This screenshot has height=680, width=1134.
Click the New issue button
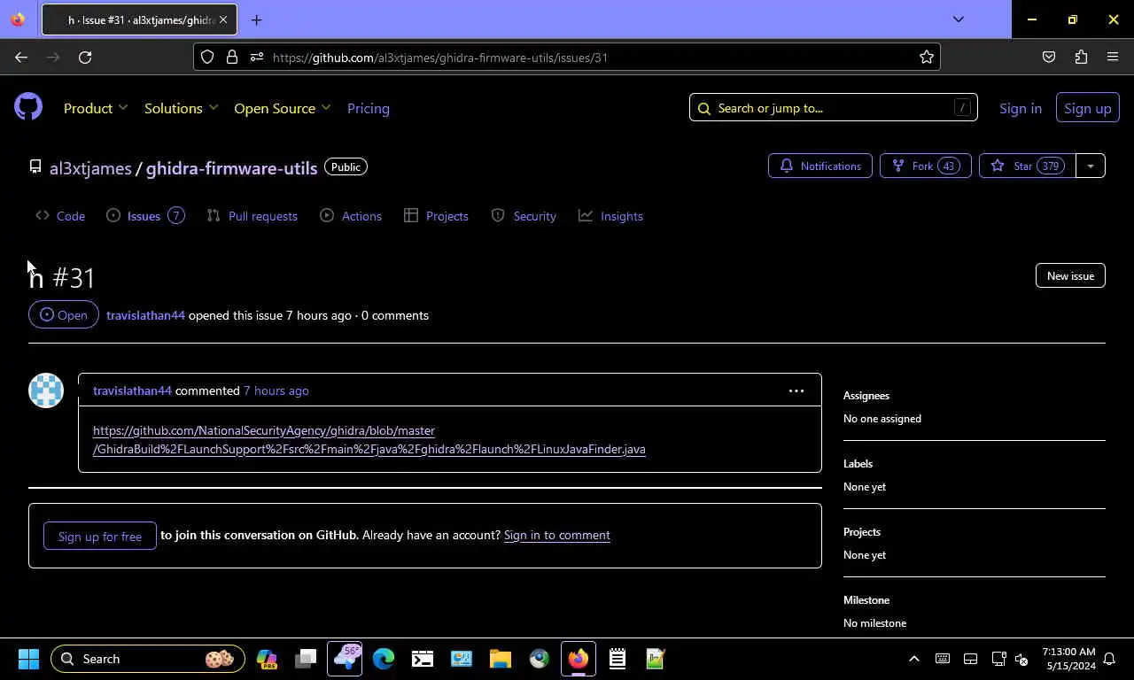(1070, 275)
